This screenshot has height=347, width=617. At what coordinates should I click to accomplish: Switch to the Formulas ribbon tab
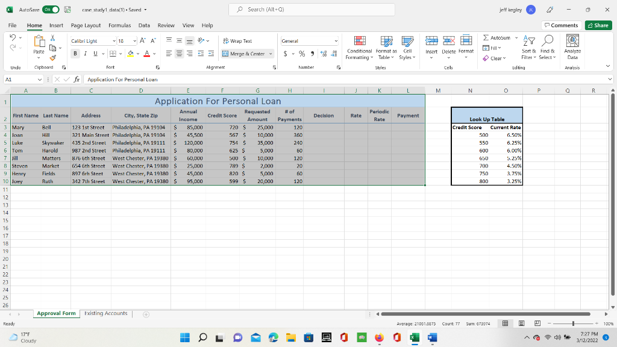[120, 25]
